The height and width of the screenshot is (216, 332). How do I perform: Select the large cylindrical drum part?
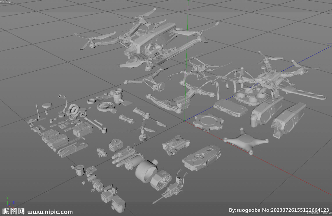point(147,171)
